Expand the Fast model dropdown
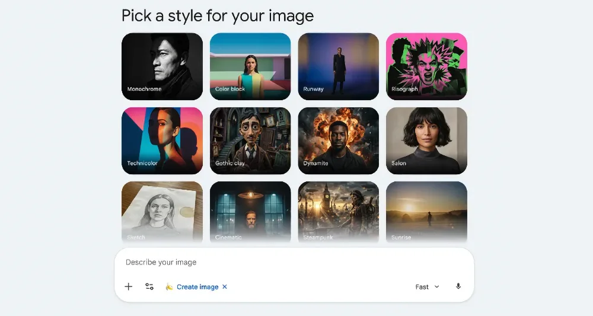Image resolution: width=593 pixels, height=316 pixels. coord(427,287)
